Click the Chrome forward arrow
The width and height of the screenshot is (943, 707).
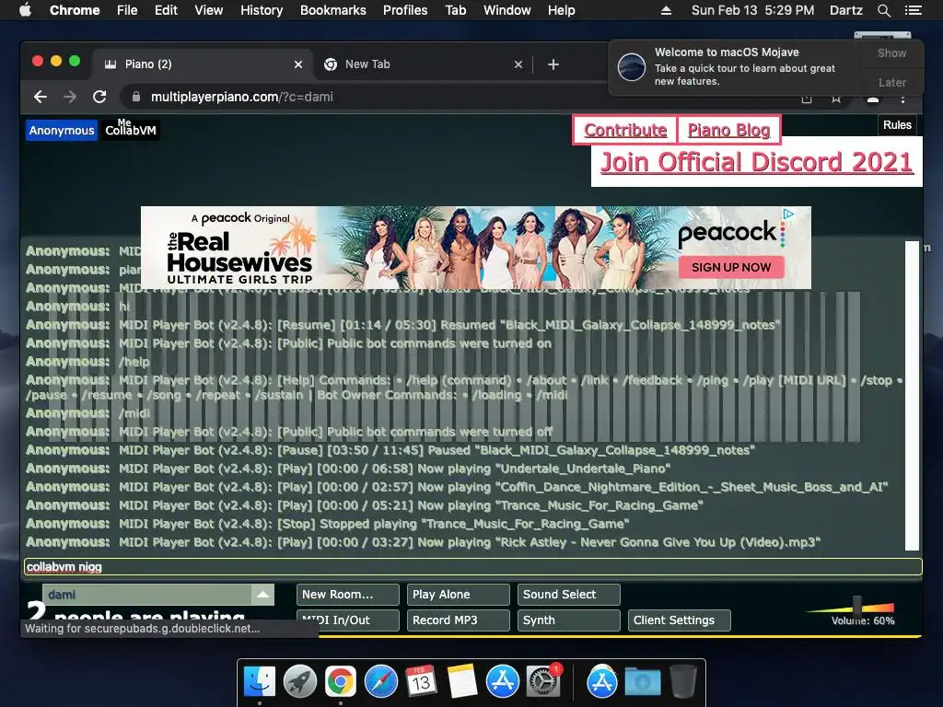70,97
